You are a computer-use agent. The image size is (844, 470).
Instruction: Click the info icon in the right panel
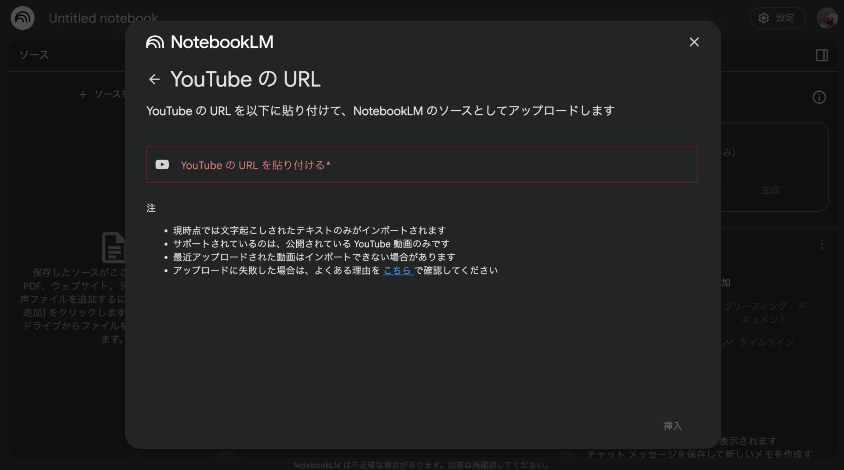[819, 97]
